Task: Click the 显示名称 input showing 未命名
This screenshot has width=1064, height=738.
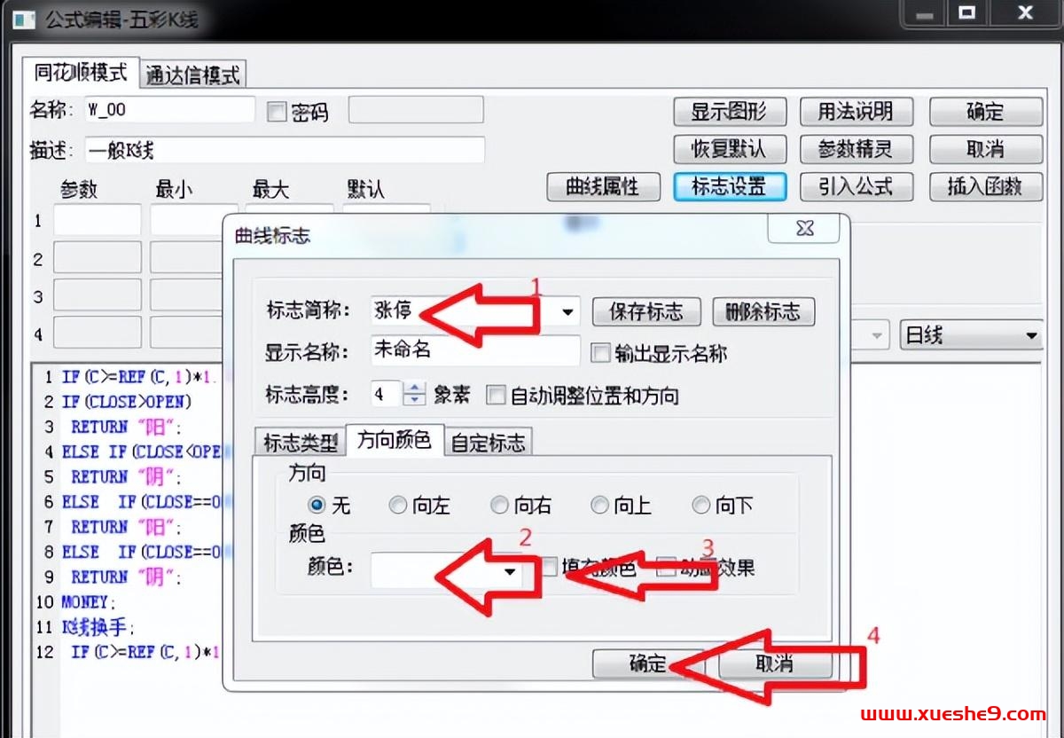Action: (474, 352)
